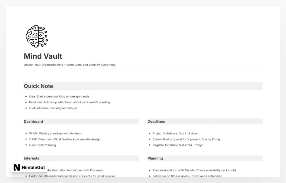Screen dimensions: 286x183
Task: Click the Y project proposal deadline
Action: pyautogui.click(x=186, y=139)
